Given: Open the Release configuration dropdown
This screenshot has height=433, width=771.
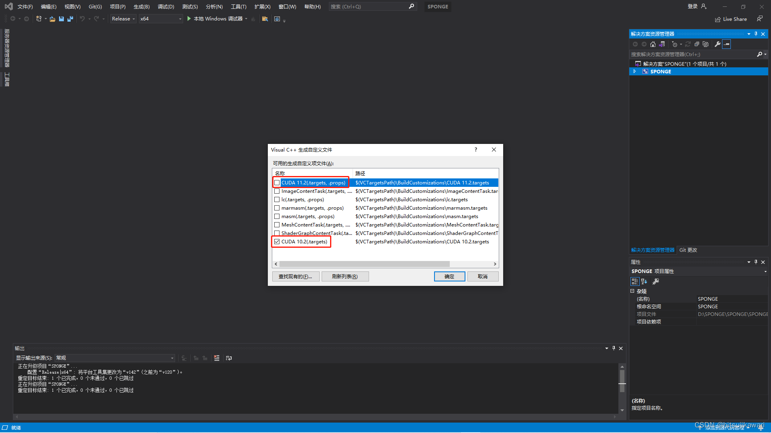Looking at the screenshot, I should [123, 19].
